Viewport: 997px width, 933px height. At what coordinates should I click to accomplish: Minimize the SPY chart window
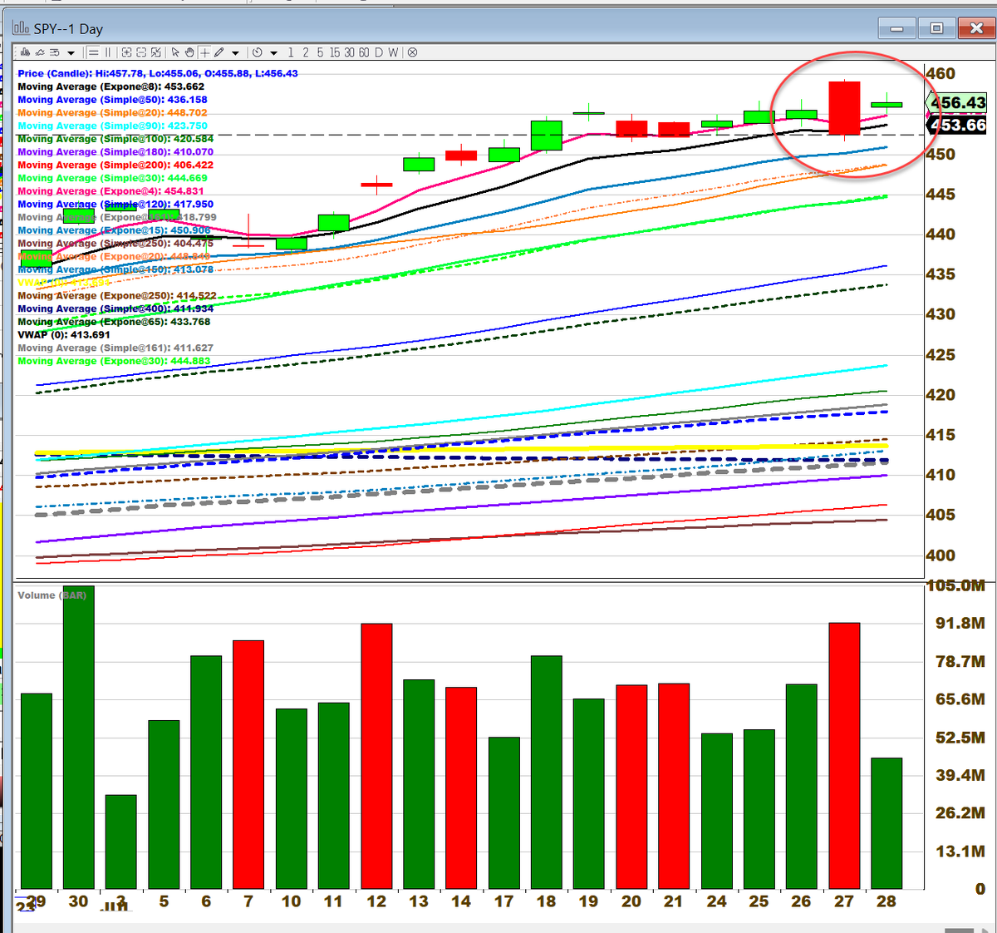click(897, 28)
